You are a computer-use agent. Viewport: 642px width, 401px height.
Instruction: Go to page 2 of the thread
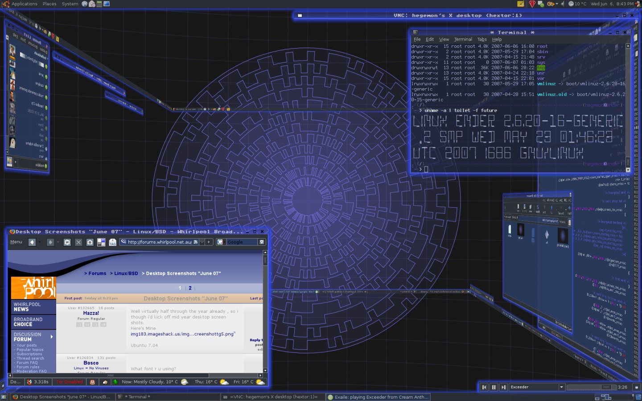coord(190,288)
